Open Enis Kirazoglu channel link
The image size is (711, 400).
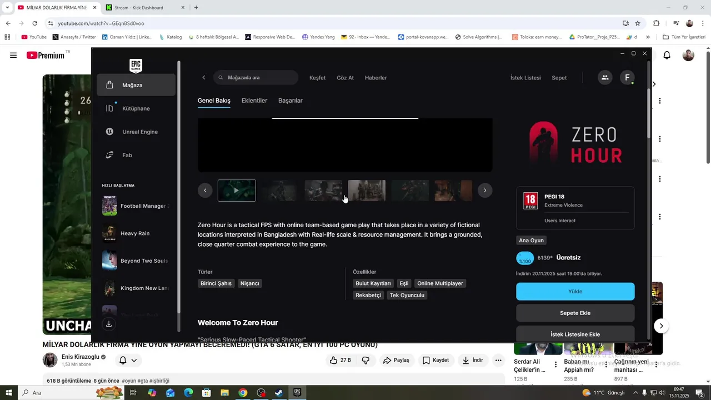80,357
